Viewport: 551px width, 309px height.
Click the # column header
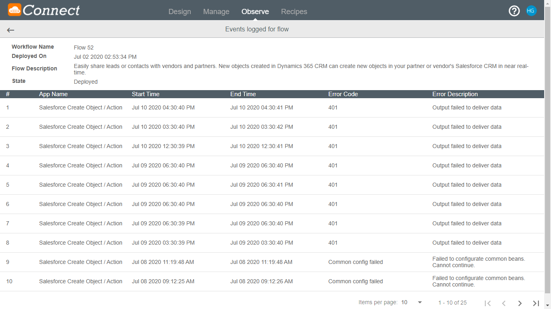click(x=8, y=94)
